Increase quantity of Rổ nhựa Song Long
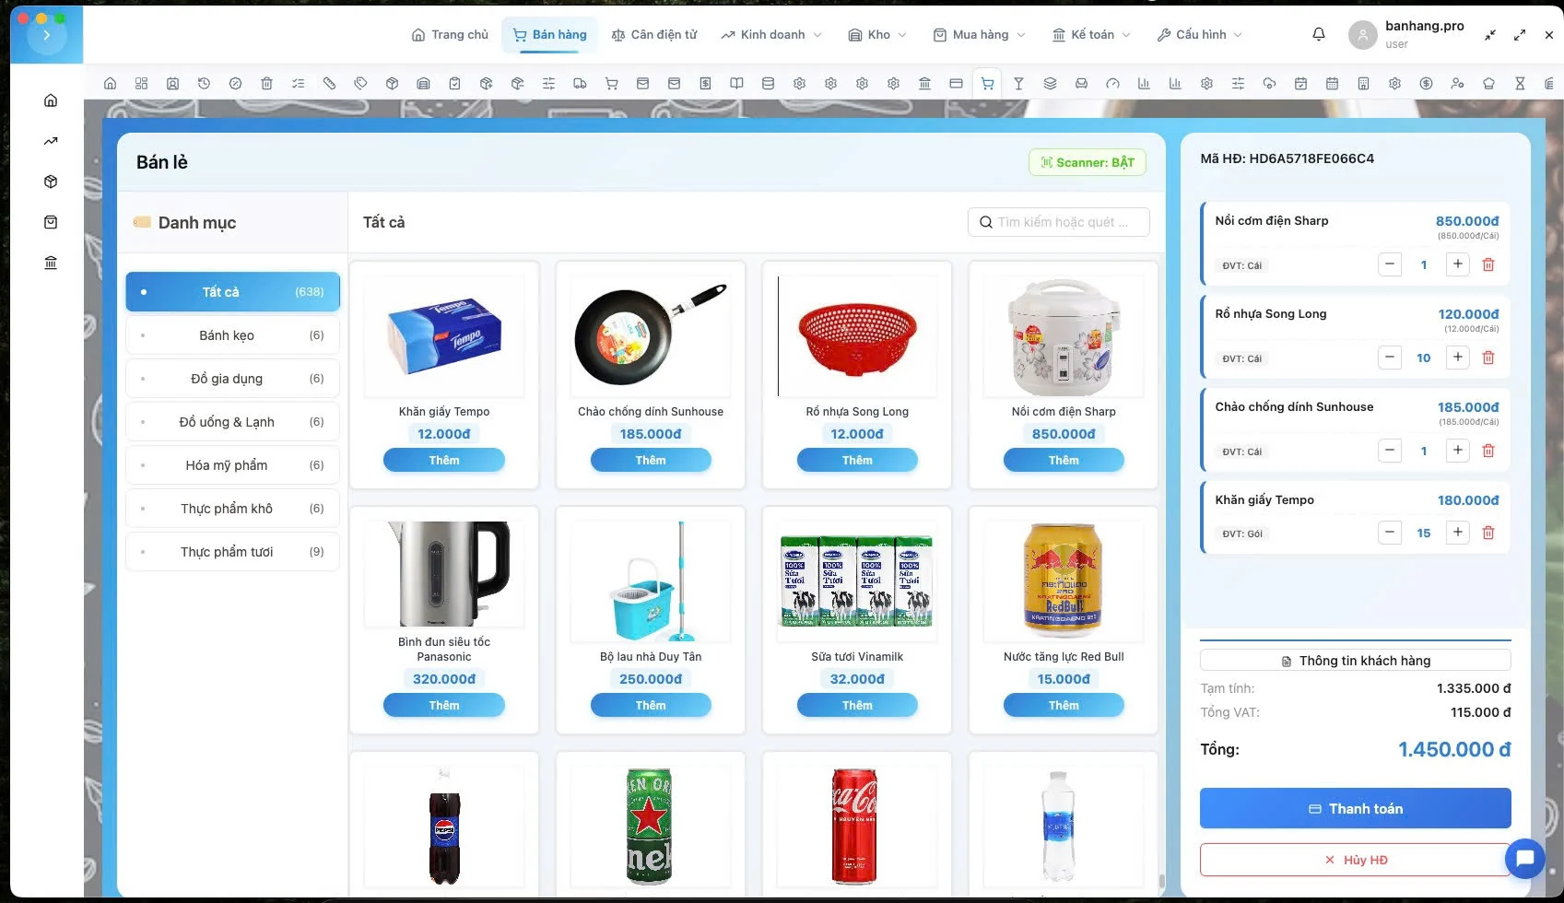Image resolution: width=1564 pixels, height=903 pixels. coord(1457,358)
